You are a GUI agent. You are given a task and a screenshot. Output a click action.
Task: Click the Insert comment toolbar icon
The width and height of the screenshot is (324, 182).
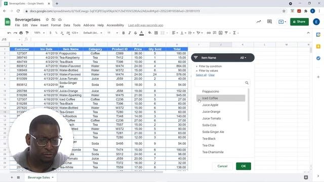215,33
